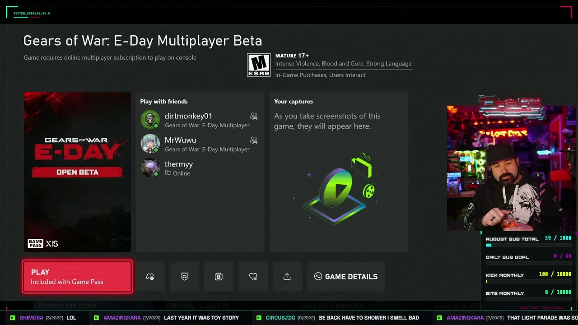This screenshot has height=325, width=578.
Task: Open manage game and add-ons controller icon
Action: pyautogui.click(x=150, y=277)
